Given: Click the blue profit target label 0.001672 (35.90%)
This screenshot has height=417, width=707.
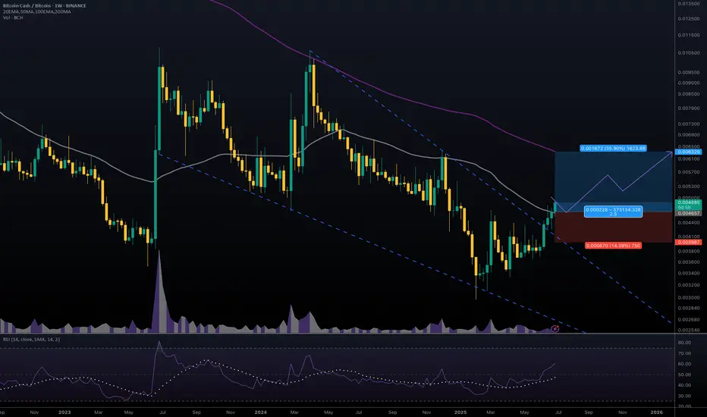Looking at the screenshot, I should coord(613,149).
